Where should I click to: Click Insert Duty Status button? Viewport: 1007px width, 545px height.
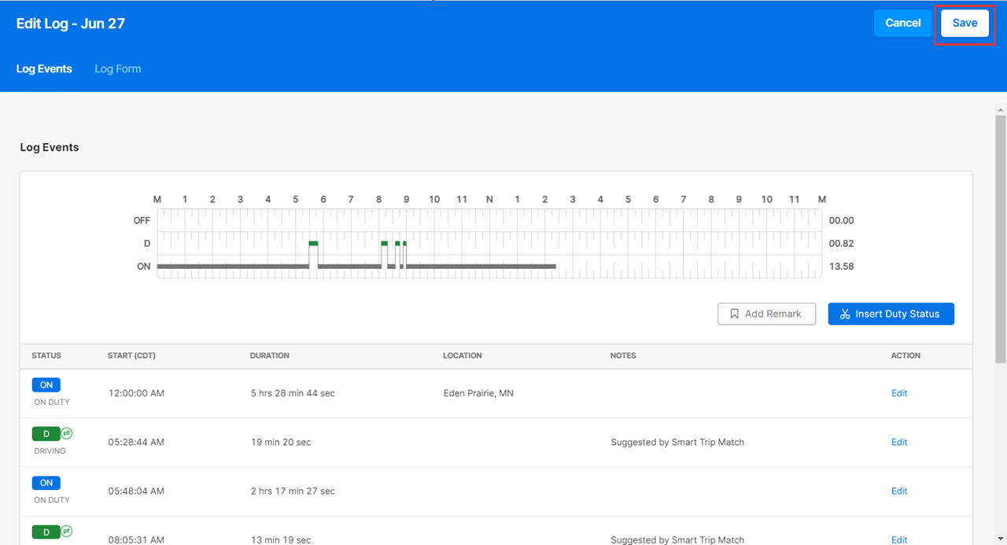coord(891,314)
